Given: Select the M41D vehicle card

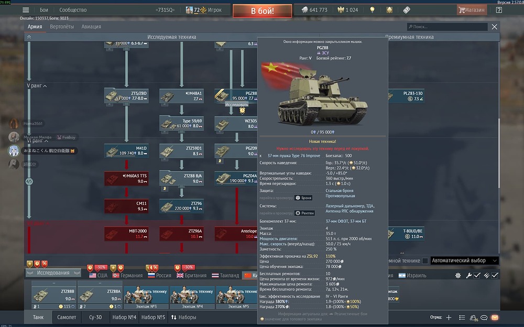Looking at the screenshot, I should point(126,151).
